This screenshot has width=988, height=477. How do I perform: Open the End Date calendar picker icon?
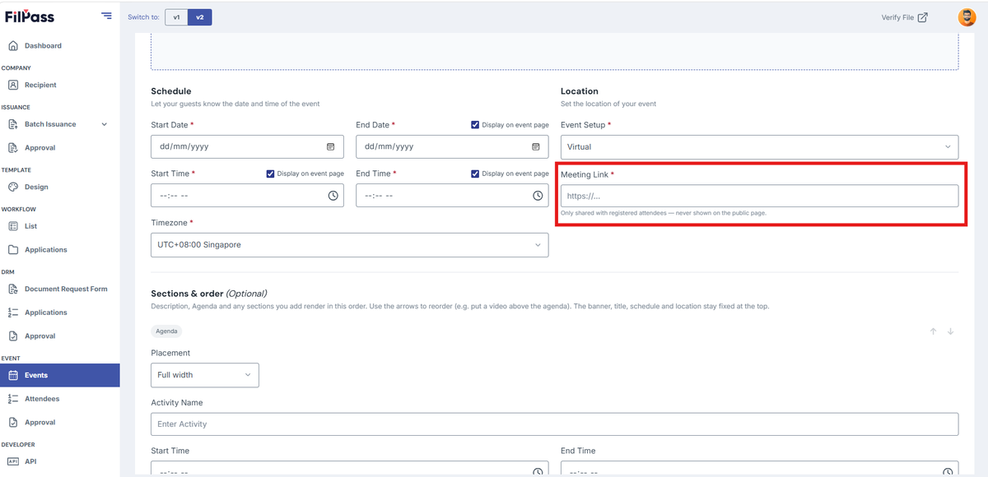point(535,146)
